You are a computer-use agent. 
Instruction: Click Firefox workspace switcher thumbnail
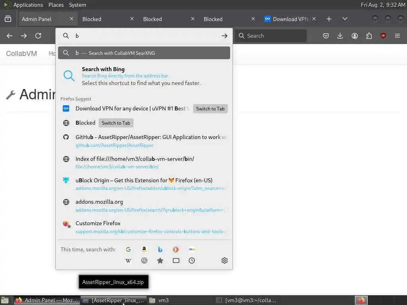click(x=361, y=300)
